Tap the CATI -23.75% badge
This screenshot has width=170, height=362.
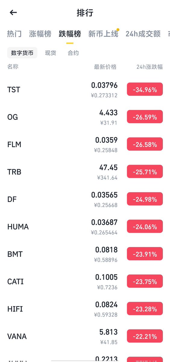pos(145,281)
